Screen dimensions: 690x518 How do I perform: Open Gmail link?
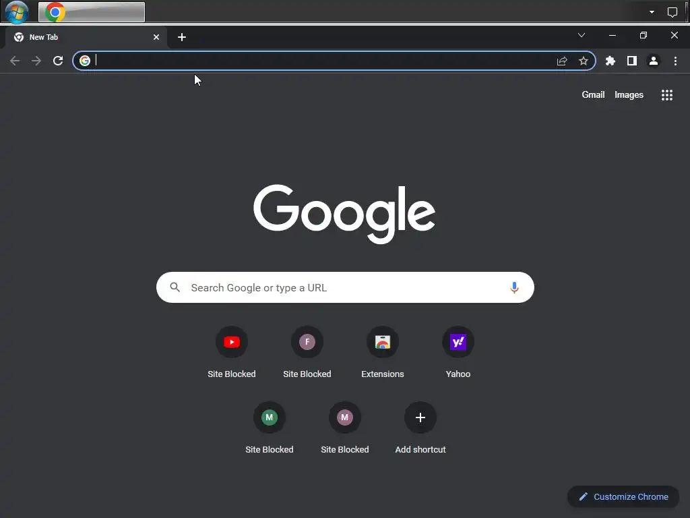[x=593, y=94]
